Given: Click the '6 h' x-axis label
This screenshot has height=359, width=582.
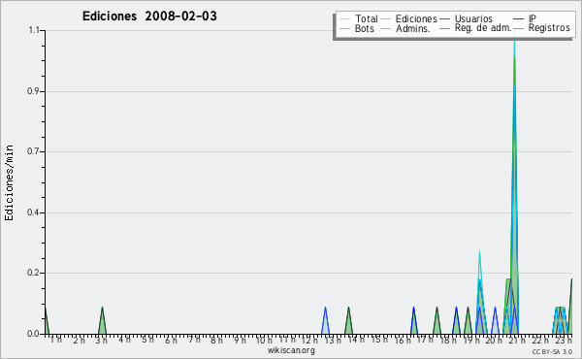Looking at the screenshot, I should tap(171, 340).
